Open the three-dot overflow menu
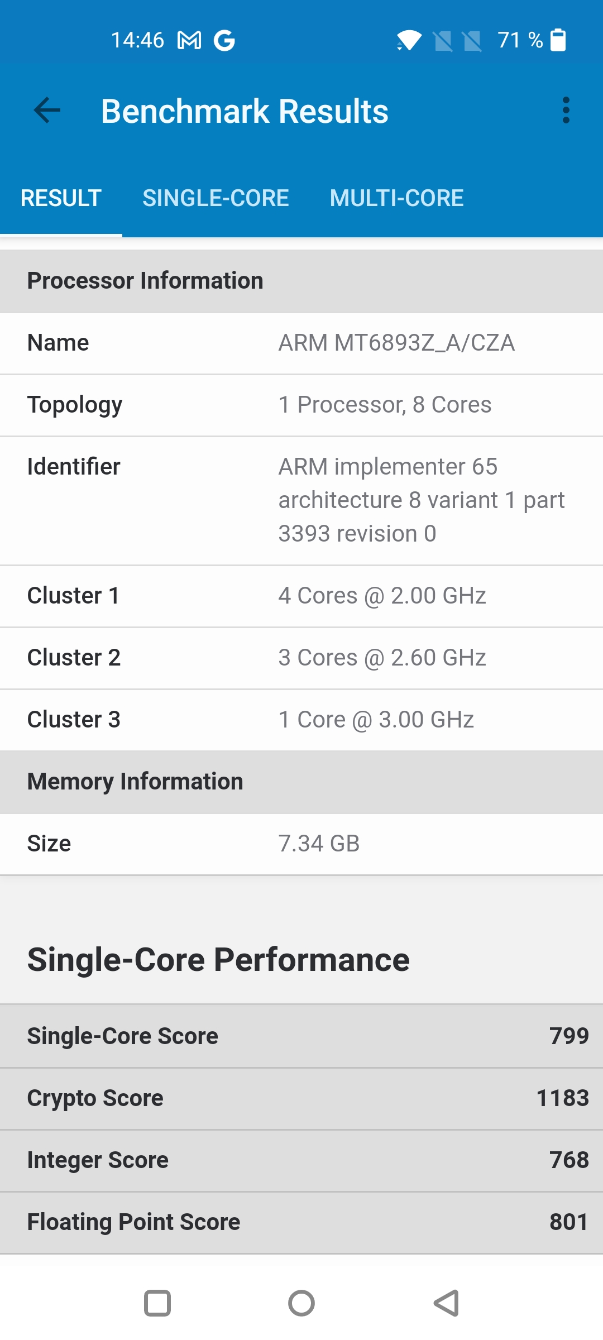 coord(566,111)
